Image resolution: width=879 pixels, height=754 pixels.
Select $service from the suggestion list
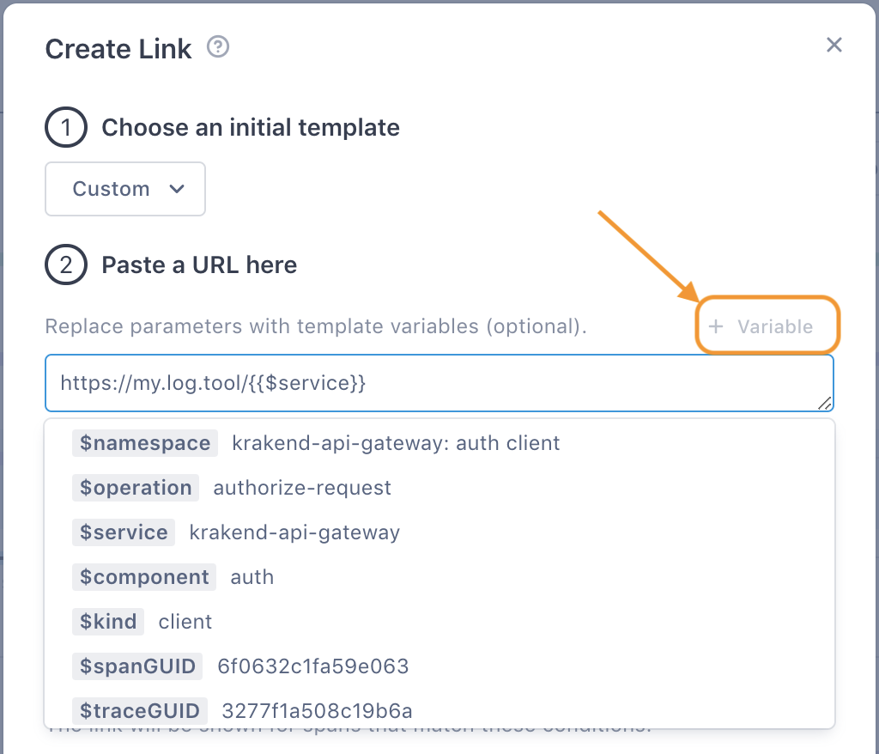tap(123, 532)
